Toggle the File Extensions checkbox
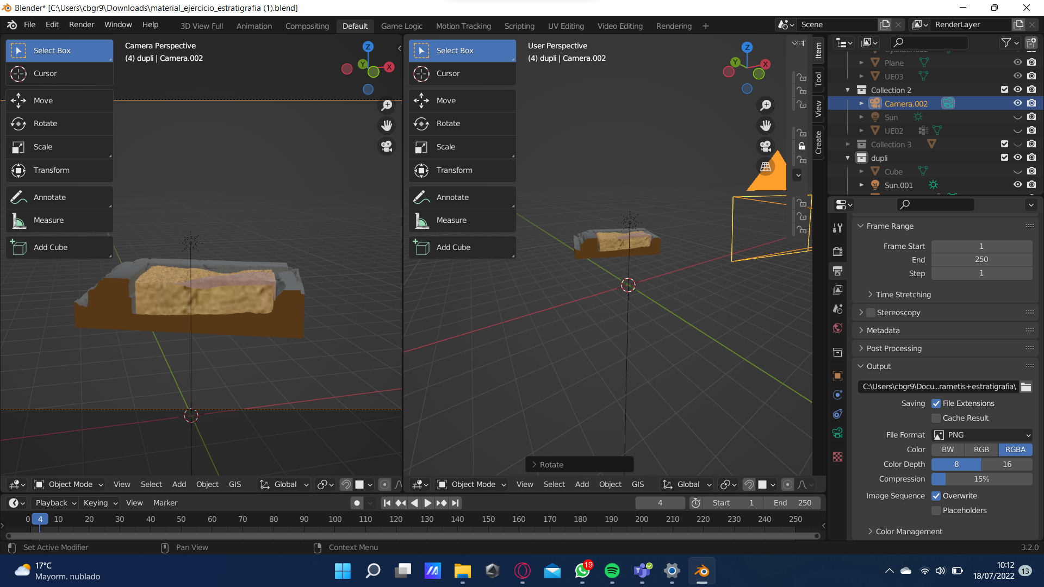Image resolution: width=1044 pixels, height=587 pixels. (x=936, y=403)
